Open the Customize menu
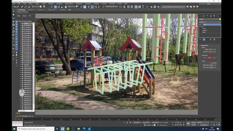 (88, 4)
